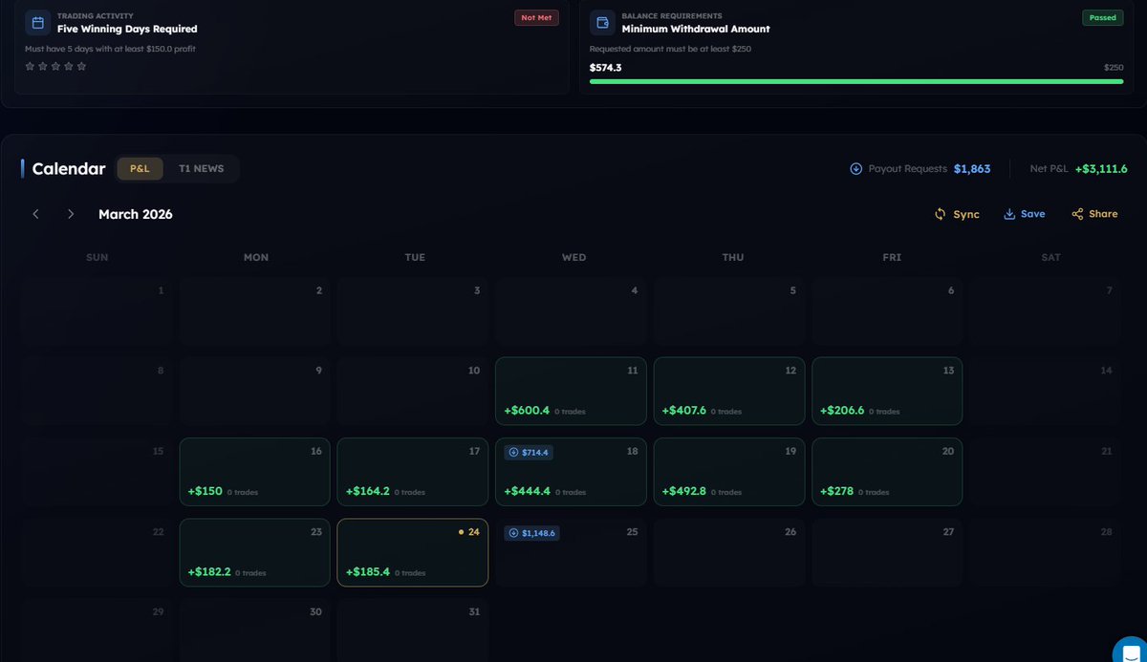Click the Save download icon
This screenshot has width=1147, height=662.
click(1009, 214)
